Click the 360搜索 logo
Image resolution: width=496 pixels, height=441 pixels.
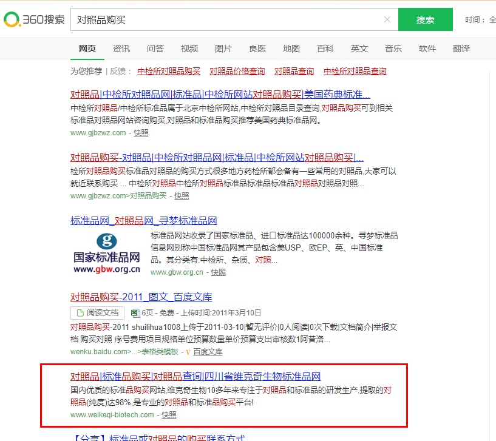[34, 19]
